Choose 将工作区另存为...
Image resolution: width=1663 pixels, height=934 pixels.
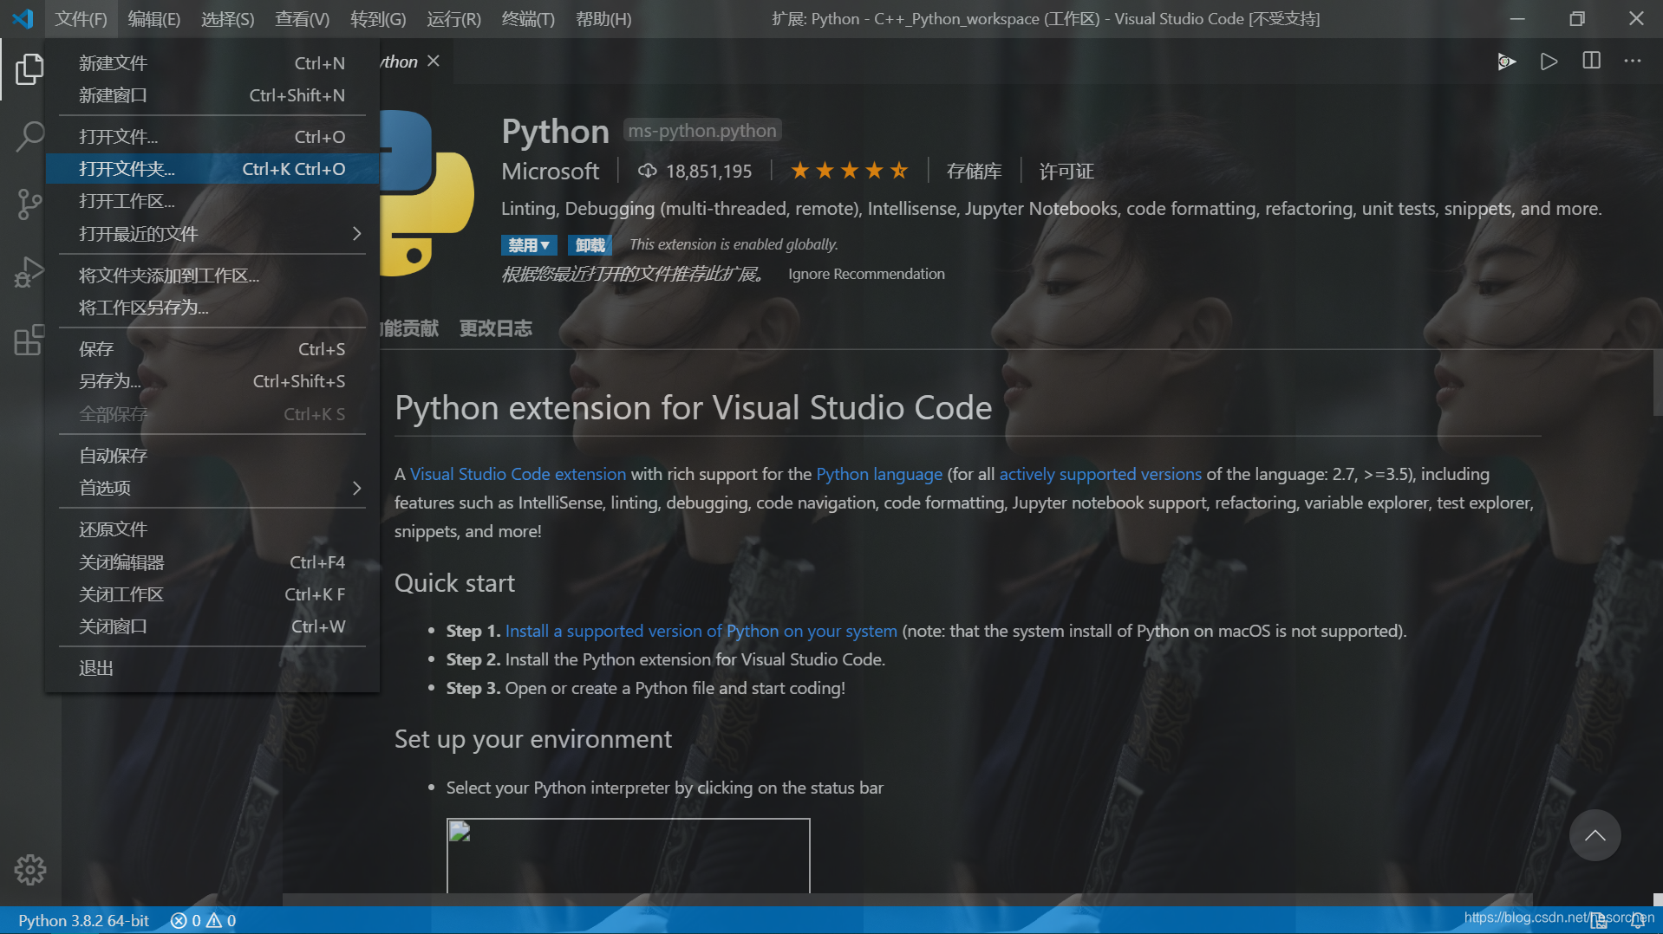point(212,308)
